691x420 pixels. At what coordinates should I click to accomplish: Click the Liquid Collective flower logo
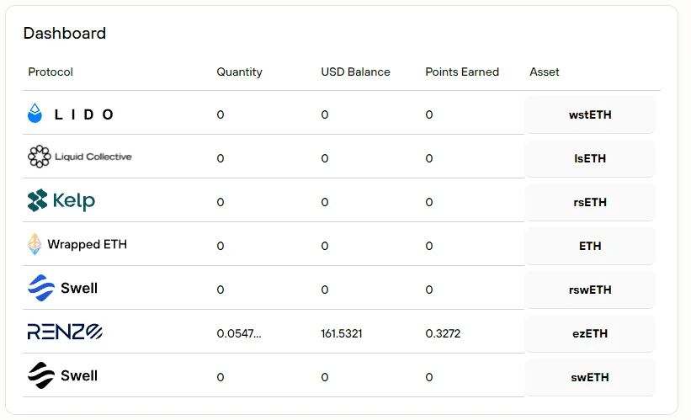click(40, 157)
